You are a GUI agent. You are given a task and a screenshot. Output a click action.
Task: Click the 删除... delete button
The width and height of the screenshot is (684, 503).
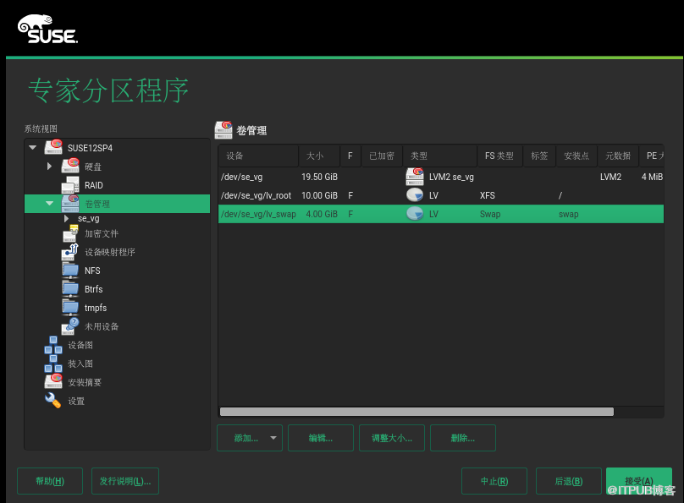click(462, 438)
